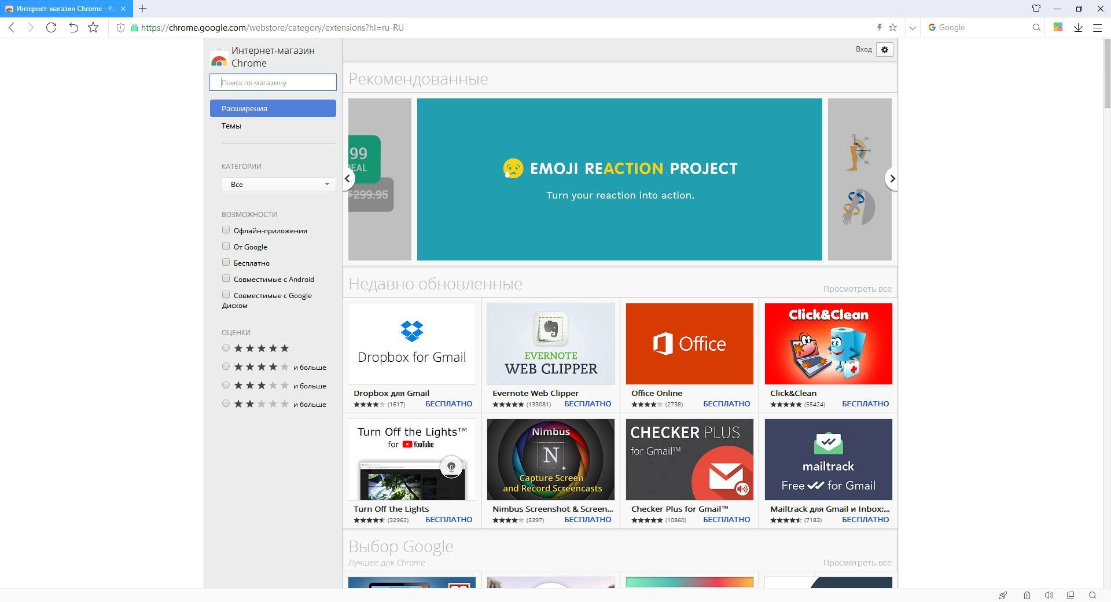Go forward to the next page

pyautogui.click(x=31, y=27)
